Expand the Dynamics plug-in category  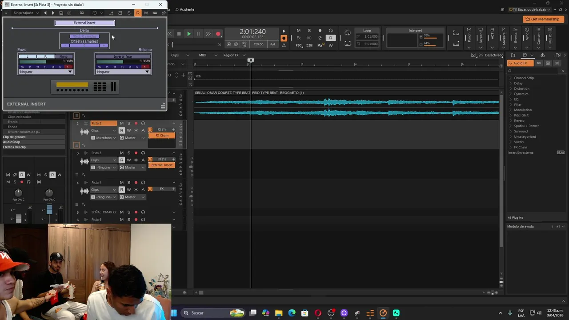[x=510, y=94]
